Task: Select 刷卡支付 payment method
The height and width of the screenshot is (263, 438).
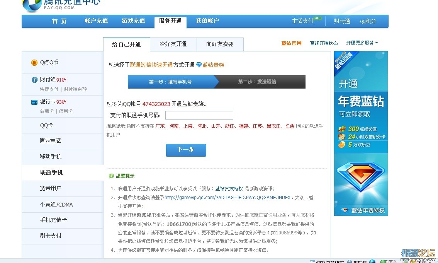Action: 63,236
